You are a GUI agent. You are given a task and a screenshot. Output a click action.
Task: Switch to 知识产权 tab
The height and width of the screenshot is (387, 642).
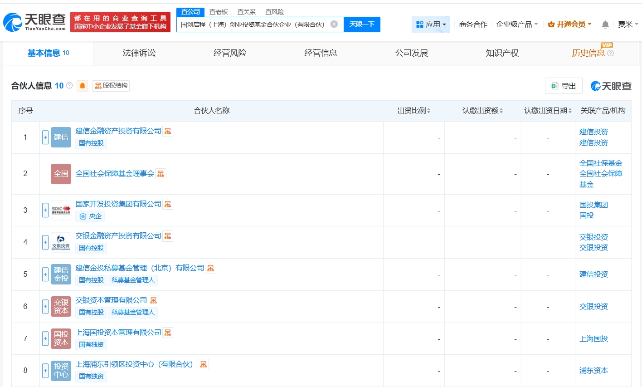point(502,53)
